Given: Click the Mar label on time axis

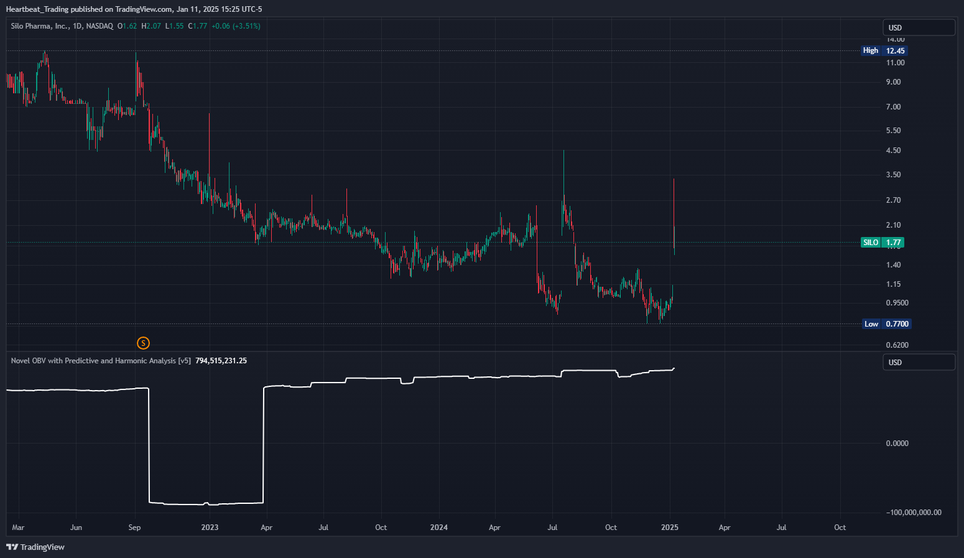Looking at the screenshot, I should pos(18,528).
